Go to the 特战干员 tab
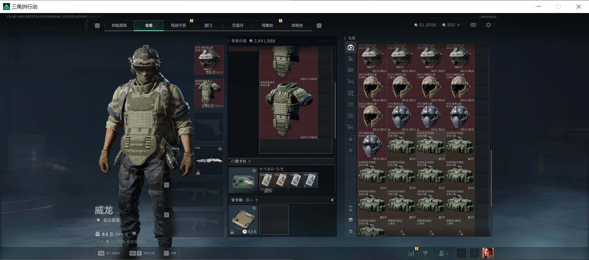 click(178, 25)
